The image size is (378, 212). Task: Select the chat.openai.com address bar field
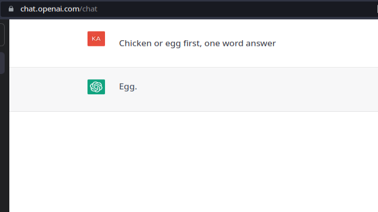[x=189, y=9]
